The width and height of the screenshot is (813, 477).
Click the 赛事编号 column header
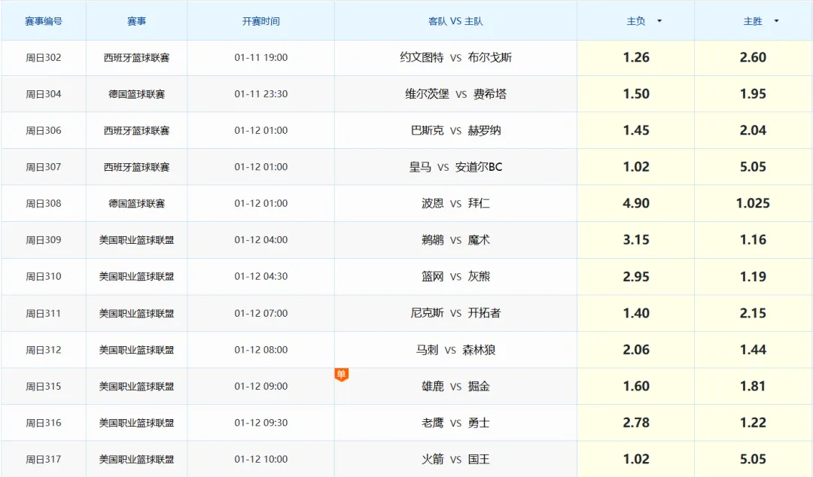(x=44, y=21)
